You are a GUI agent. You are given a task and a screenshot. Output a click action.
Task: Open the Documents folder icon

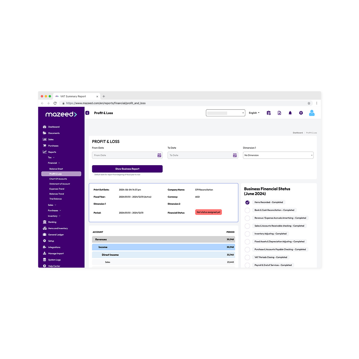(45, 133)
